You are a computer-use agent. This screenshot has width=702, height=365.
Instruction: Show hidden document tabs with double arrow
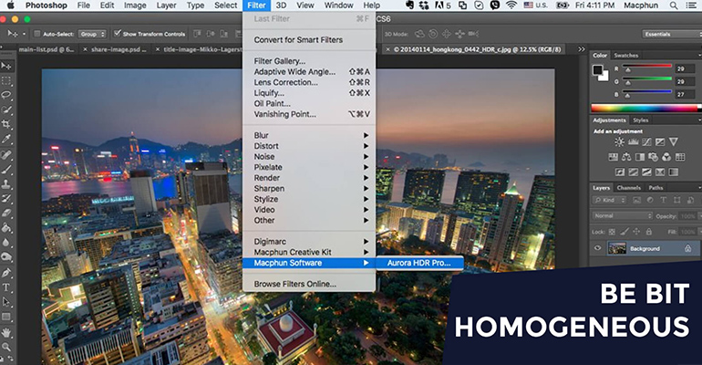(x=581, y=49)
